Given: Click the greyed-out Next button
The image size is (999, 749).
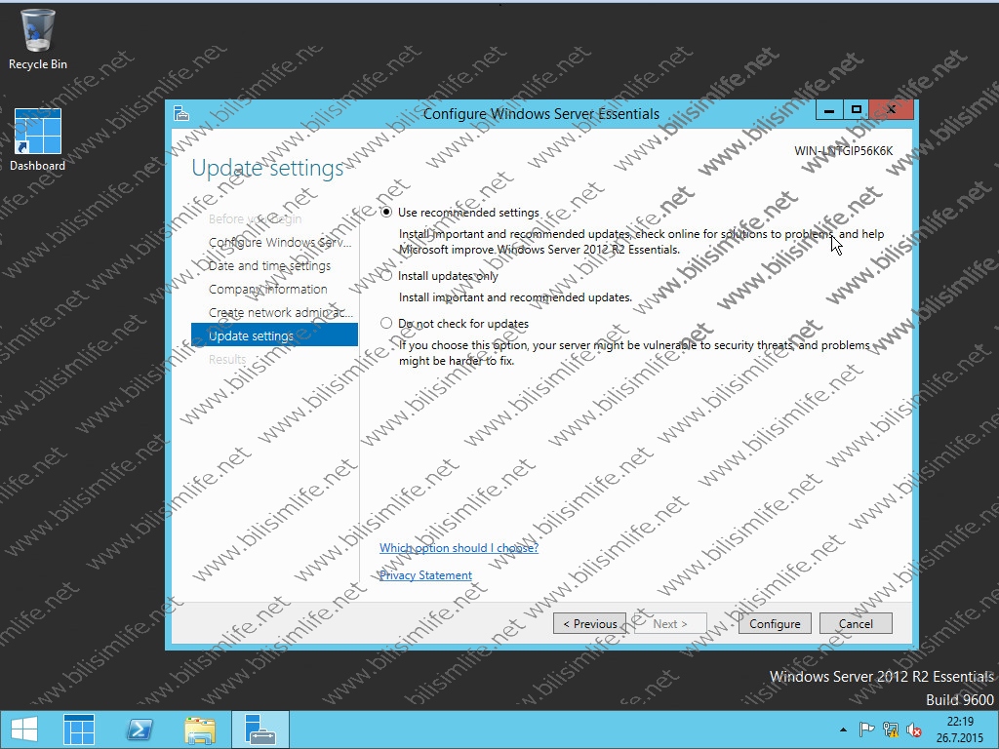Looking at the screenshot, I should (x=670, y=623).
